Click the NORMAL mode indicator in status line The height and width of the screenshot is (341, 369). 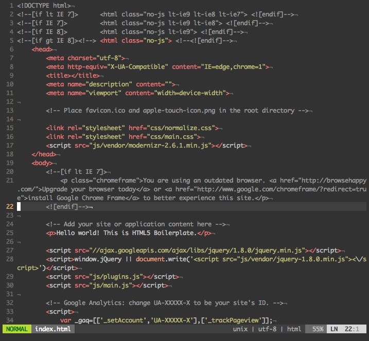tap(16, 329)
